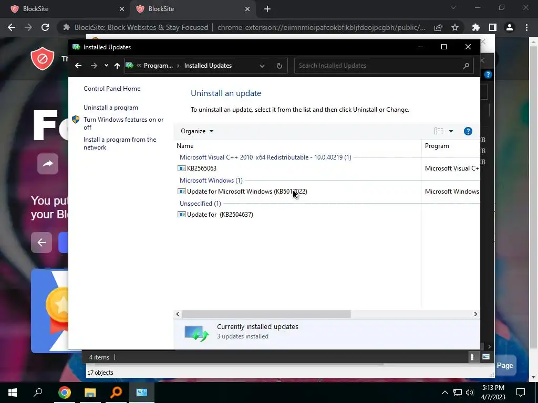Open Chrome from the taskbar
The width and height of the screenshot is (538, 403).
pos(65,393)
